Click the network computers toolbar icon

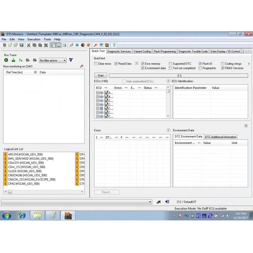point(101,45)
